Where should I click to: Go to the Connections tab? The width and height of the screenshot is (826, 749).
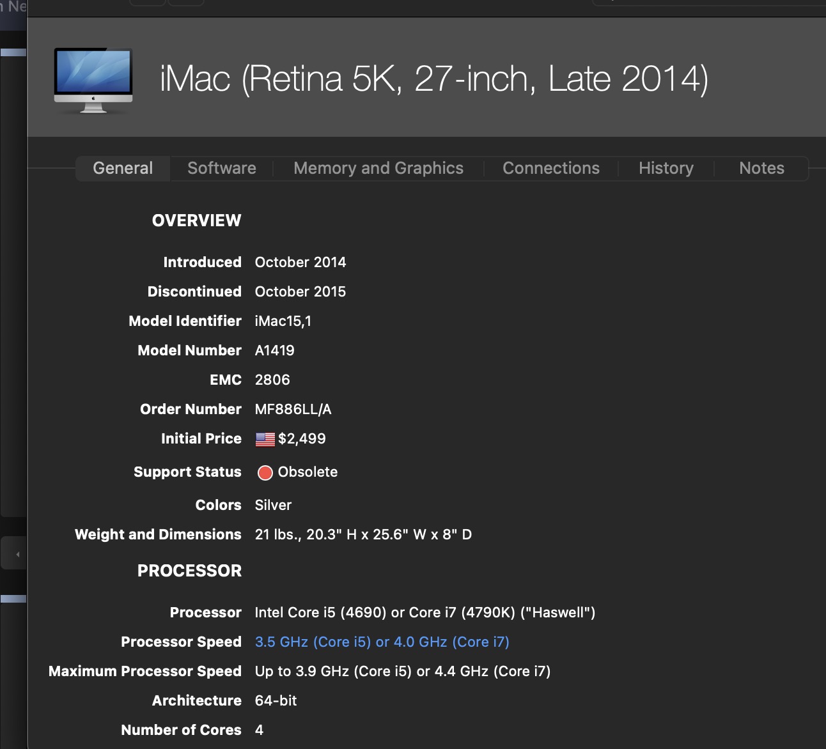[550, 168]
